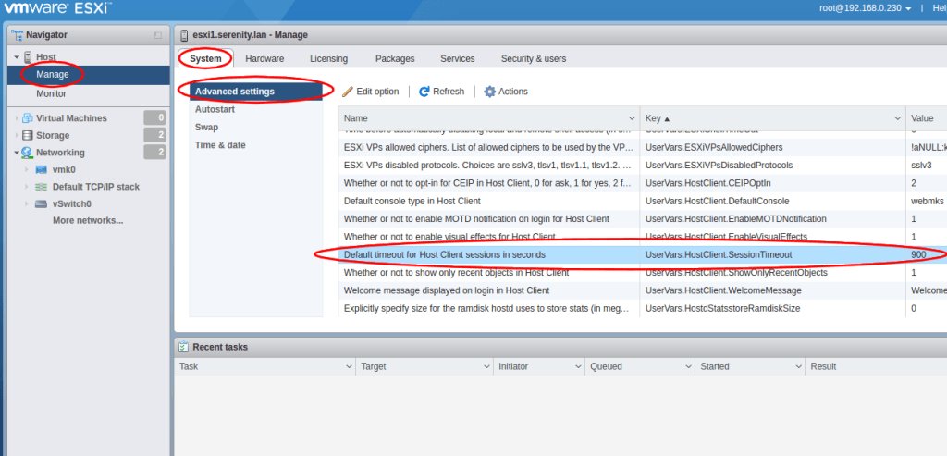The height and width of the screenshot is (456, 947).
Task: Select the UserVars.HostClient.EnableMOTDNotification row
Action: [643, 218]
